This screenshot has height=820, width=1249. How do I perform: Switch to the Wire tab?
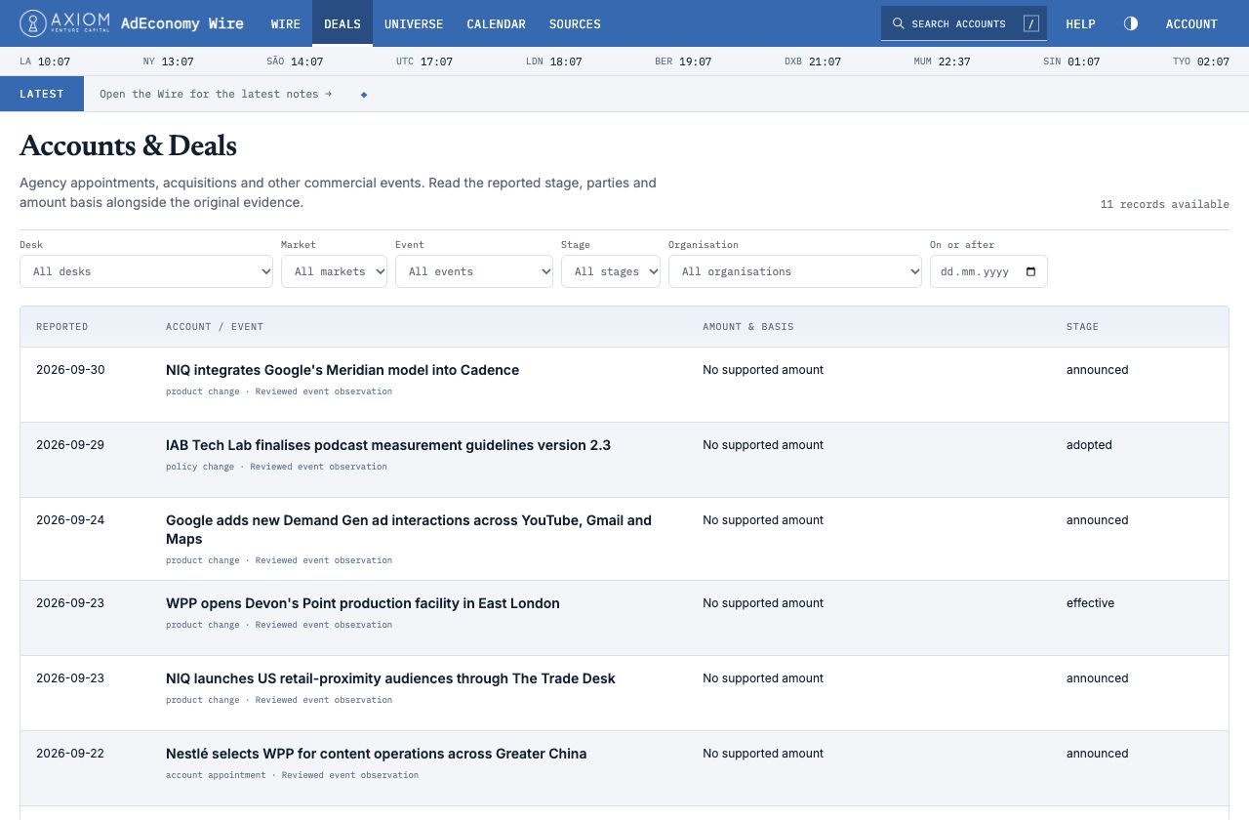click(286, 23)
